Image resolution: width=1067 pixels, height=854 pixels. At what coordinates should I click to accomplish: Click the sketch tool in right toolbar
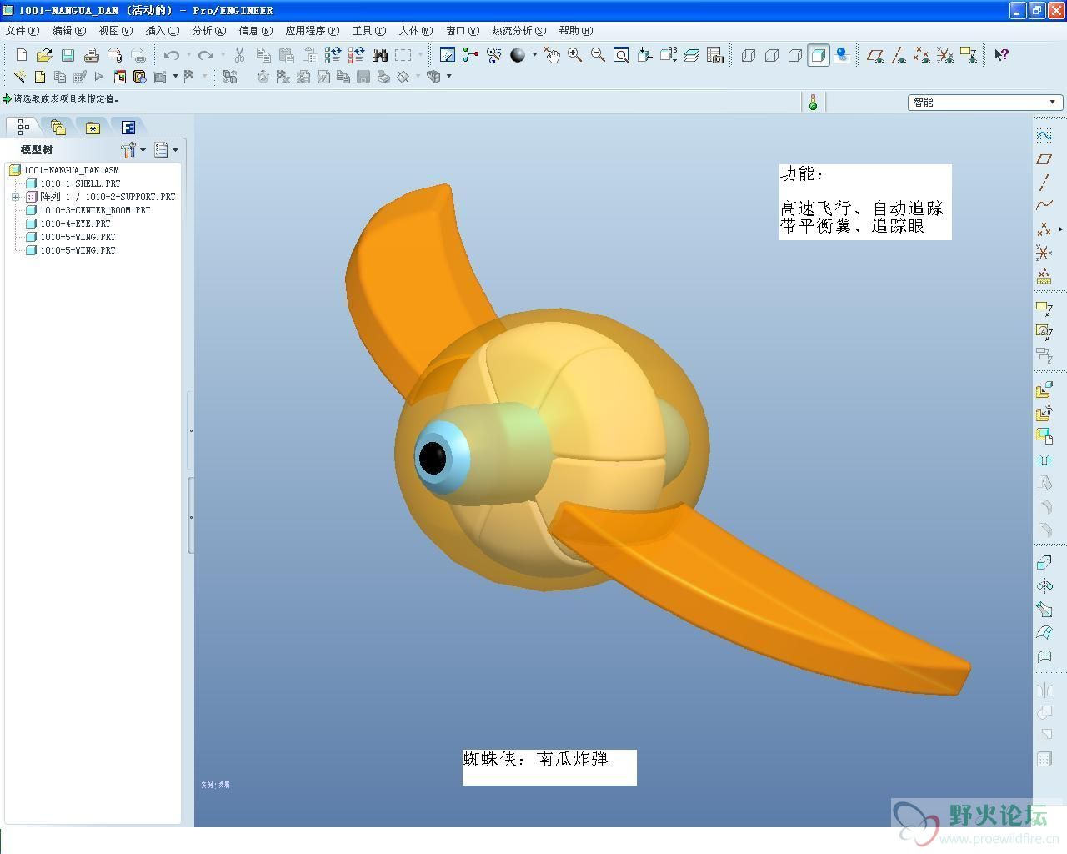(x=1044, y=135)
